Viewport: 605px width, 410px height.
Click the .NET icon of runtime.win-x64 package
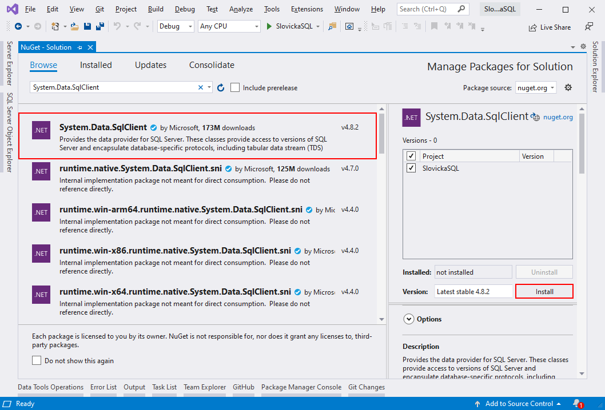(41, 295)
